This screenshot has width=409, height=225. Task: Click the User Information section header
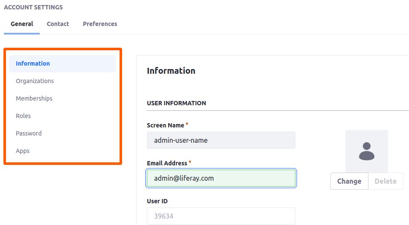(176, 103)
